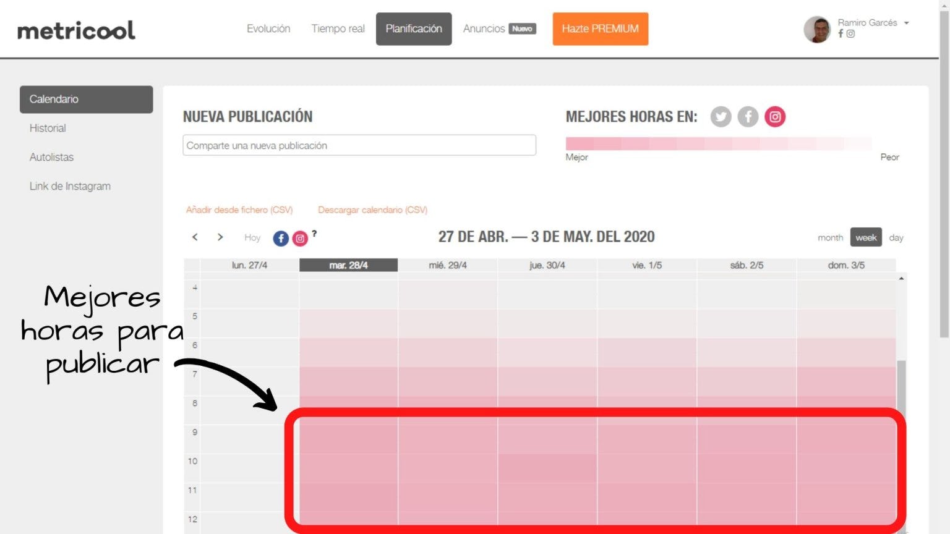Click the page vertical scrollbar

point(944,173)
